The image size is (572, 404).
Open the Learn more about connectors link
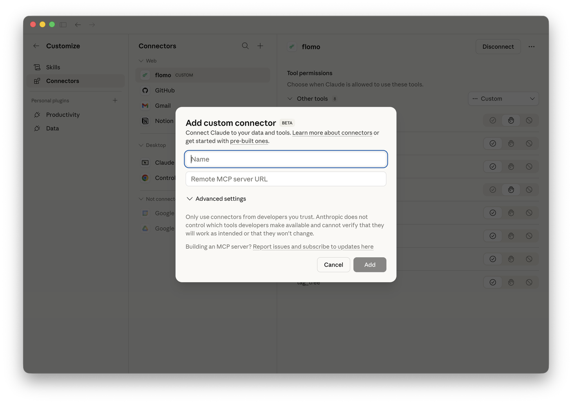coord(332,133)
